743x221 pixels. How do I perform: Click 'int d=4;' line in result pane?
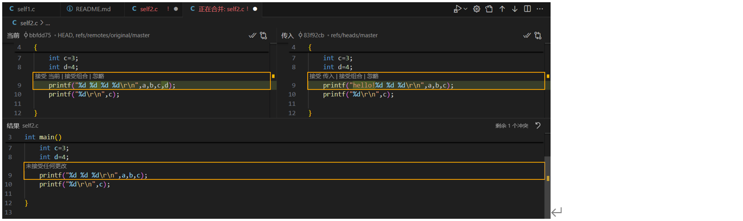pos(54,157)
